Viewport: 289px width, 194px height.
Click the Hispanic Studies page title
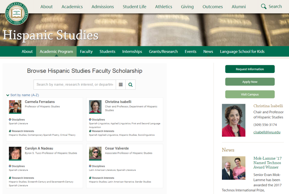tap(51, 35)
